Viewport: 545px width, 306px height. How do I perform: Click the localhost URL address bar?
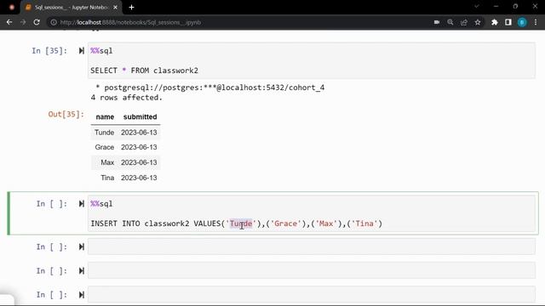(130, 22)
